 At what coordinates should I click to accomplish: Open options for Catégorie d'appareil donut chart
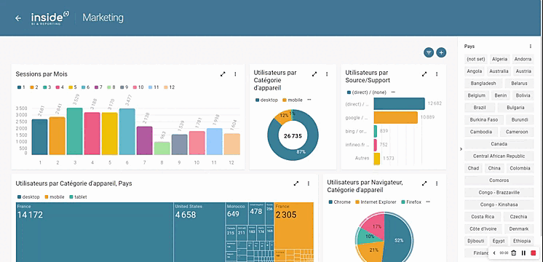(x=327, y=74)
